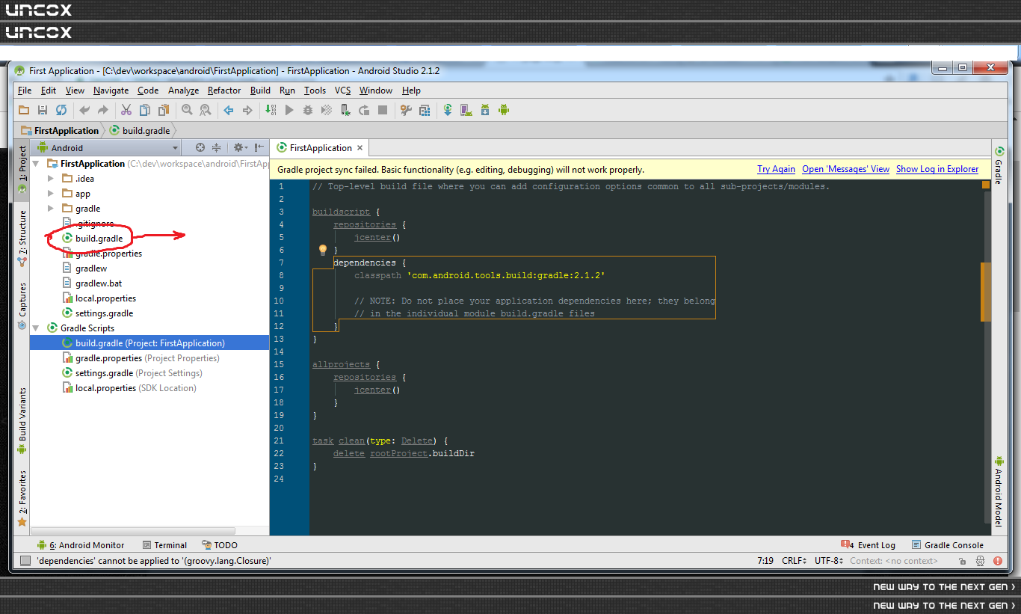Viewport: 1021px width, 614px height.
Task: Toggle the Project tool window side tab
Action: (22, 170)
